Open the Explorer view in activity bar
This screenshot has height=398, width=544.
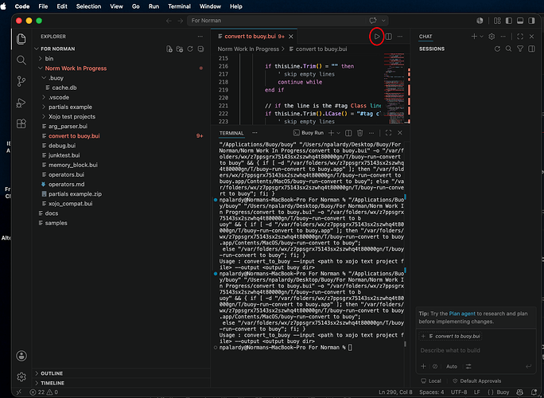[21, 39]
